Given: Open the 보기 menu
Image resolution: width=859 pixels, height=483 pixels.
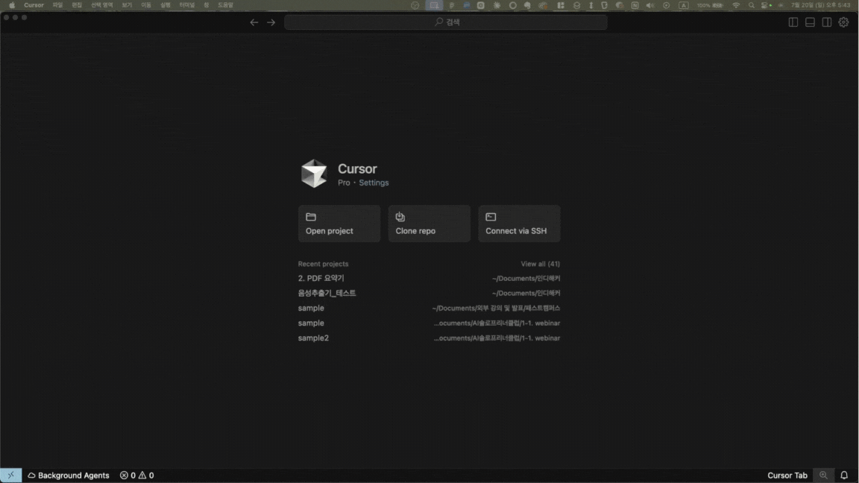Looking at the screenshot, I should coord(127,5).
